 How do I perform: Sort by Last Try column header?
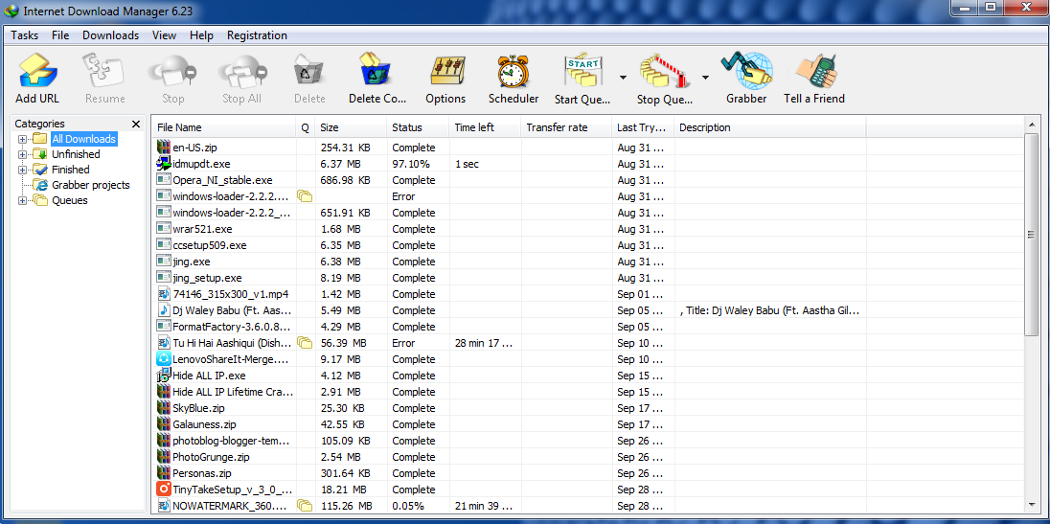pyautogui.click(x=643, y=127)
